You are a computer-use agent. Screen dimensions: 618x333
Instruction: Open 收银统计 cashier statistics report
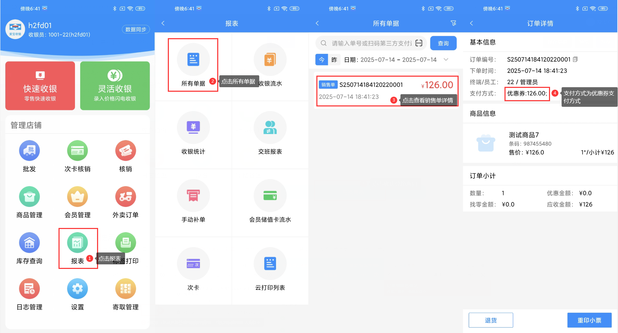(193, 128)
